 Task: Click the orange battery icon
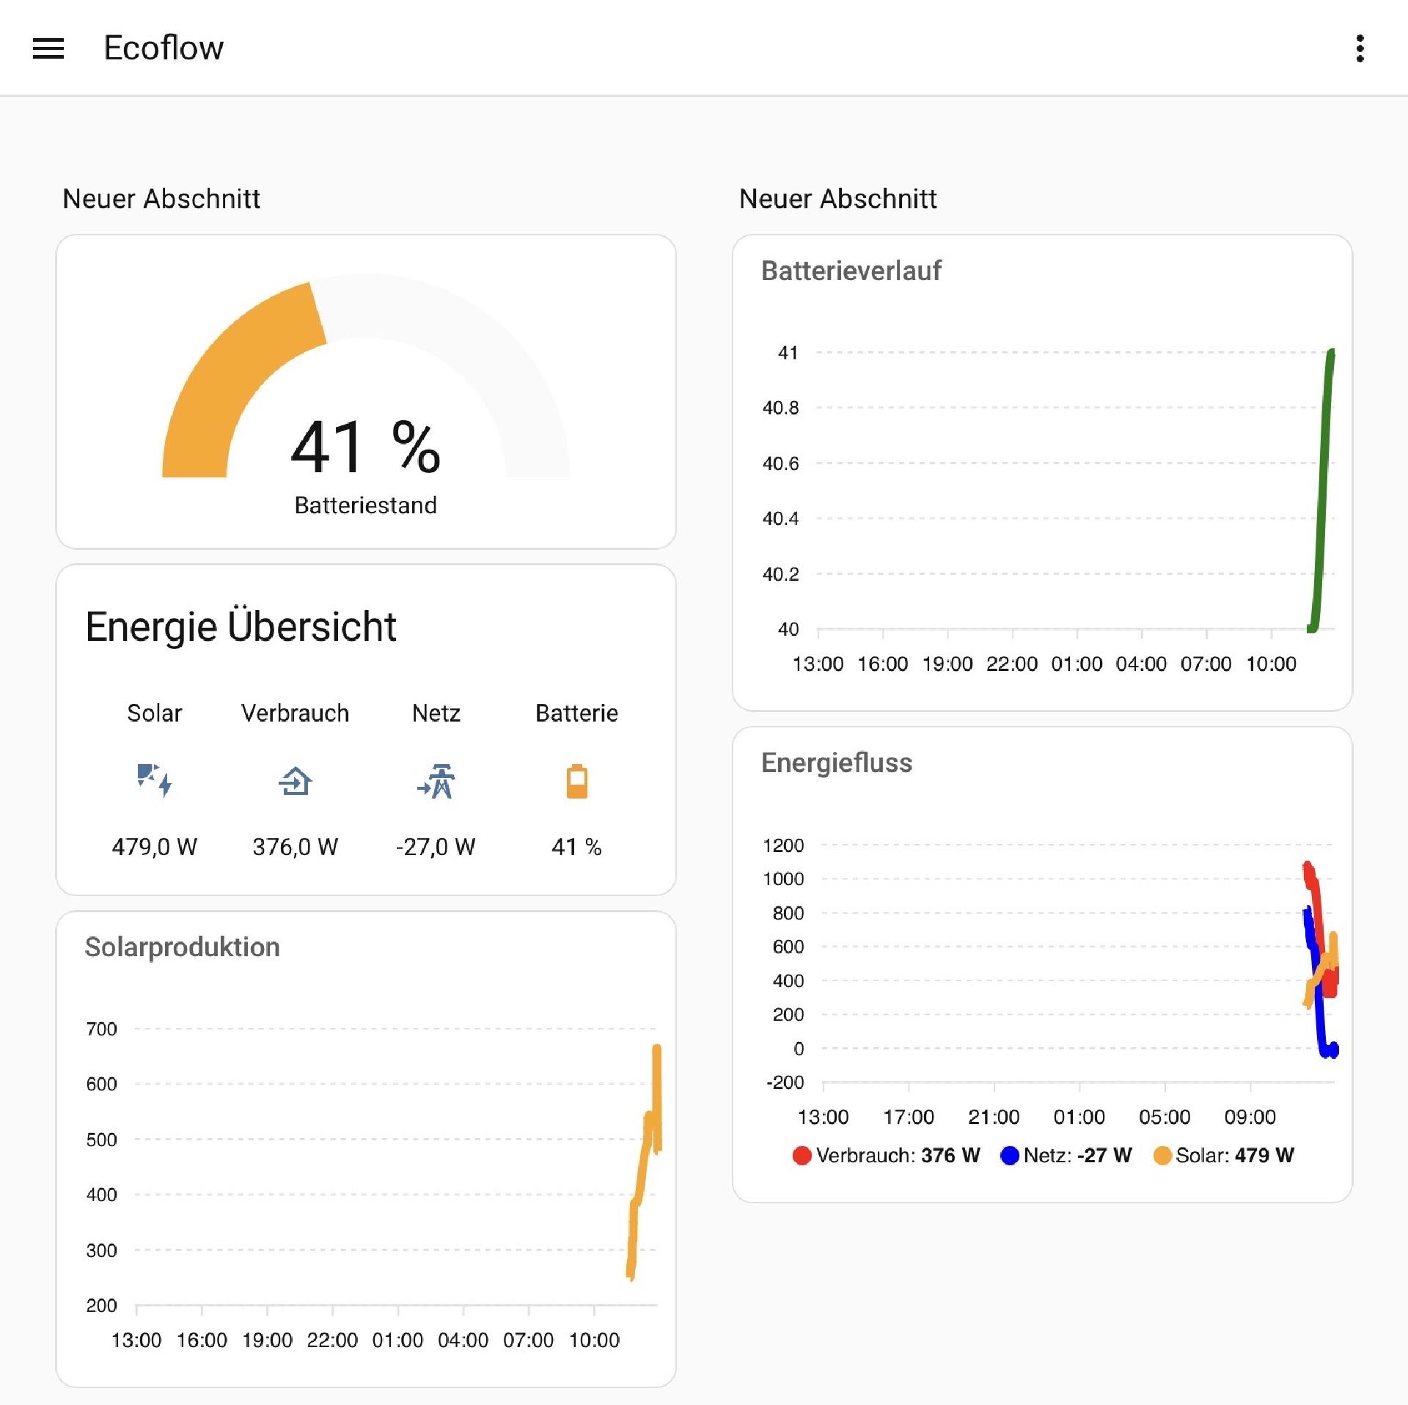click(576, 780)
